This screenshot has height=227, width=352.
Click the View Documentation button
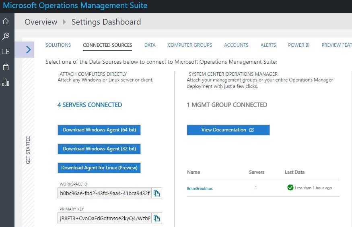pos(228,130)
